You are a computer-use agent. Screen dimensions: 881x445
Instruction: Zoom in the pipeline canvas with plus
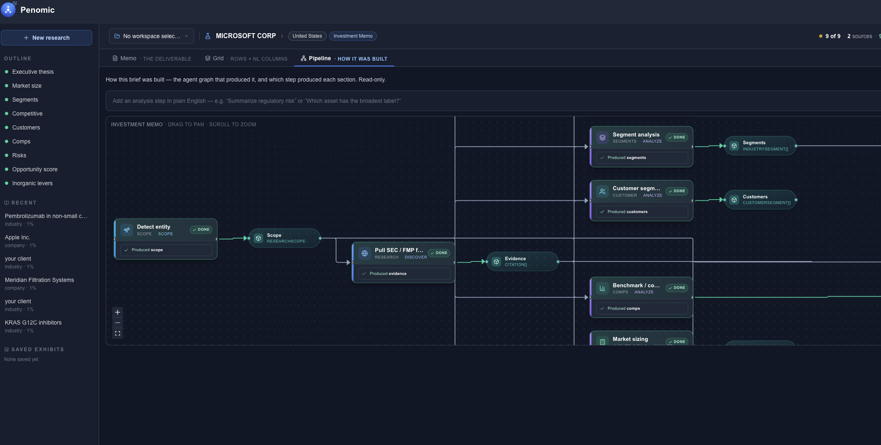click(x=118, y=312)
